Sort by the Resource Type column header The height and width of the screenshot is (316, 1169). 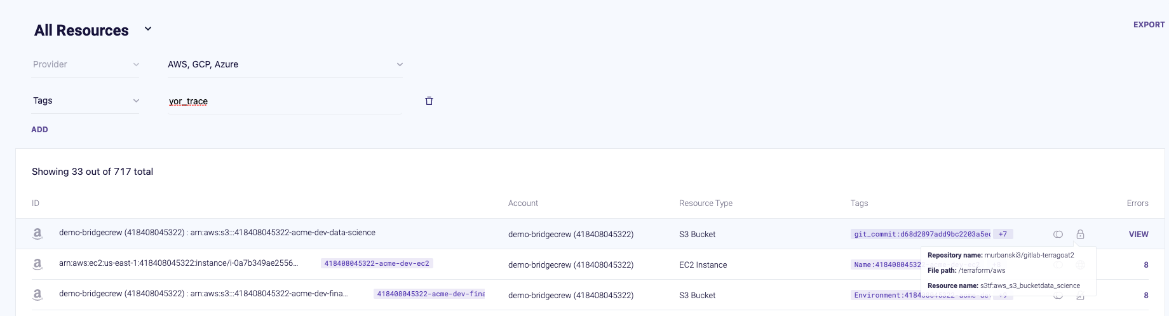pos(705,203)
